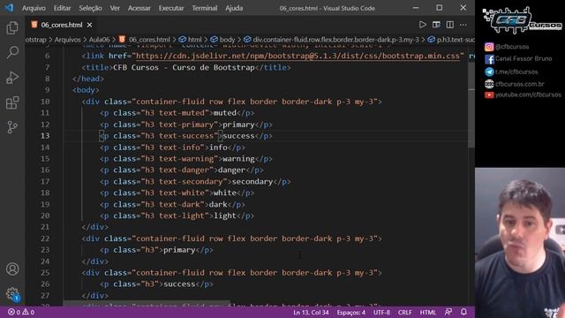Open Run and Debug view
Viewport: 565px width, 318px height.
pyautogui.click(x=12, y=78)
